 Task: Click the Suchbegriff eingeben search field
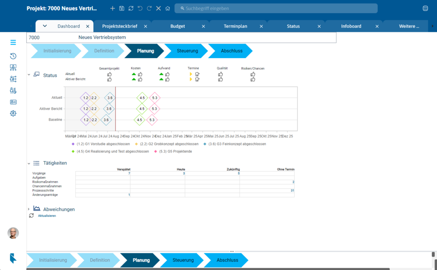tap(276, 8)
